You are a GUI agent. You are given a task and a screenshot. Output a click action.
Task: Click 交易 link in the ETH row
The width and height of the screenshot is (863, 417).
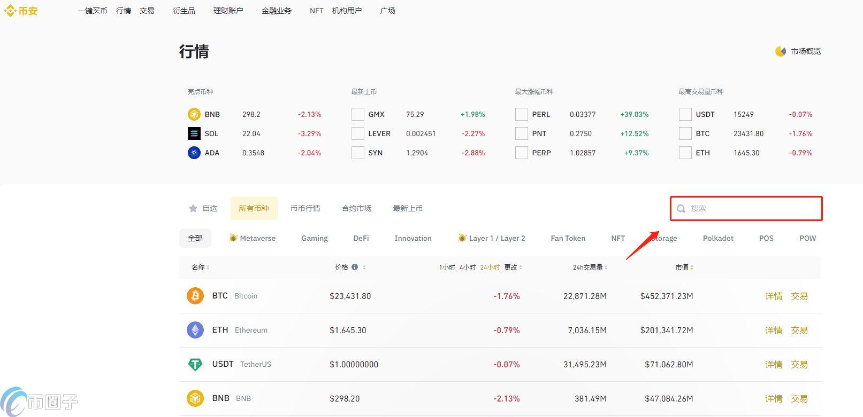click(x=799, y=330)
